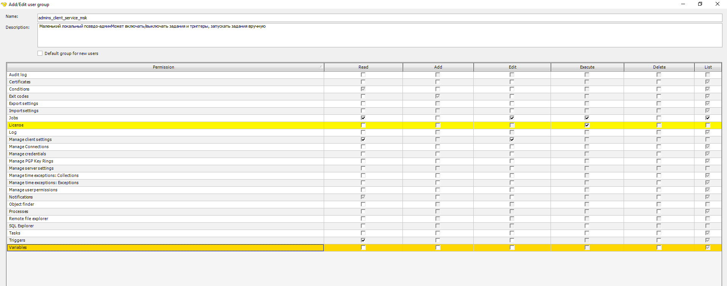This screenshot has height=286, width=727.
Task: Uncheck Read permission for Jobs
Action: [363, 118]
